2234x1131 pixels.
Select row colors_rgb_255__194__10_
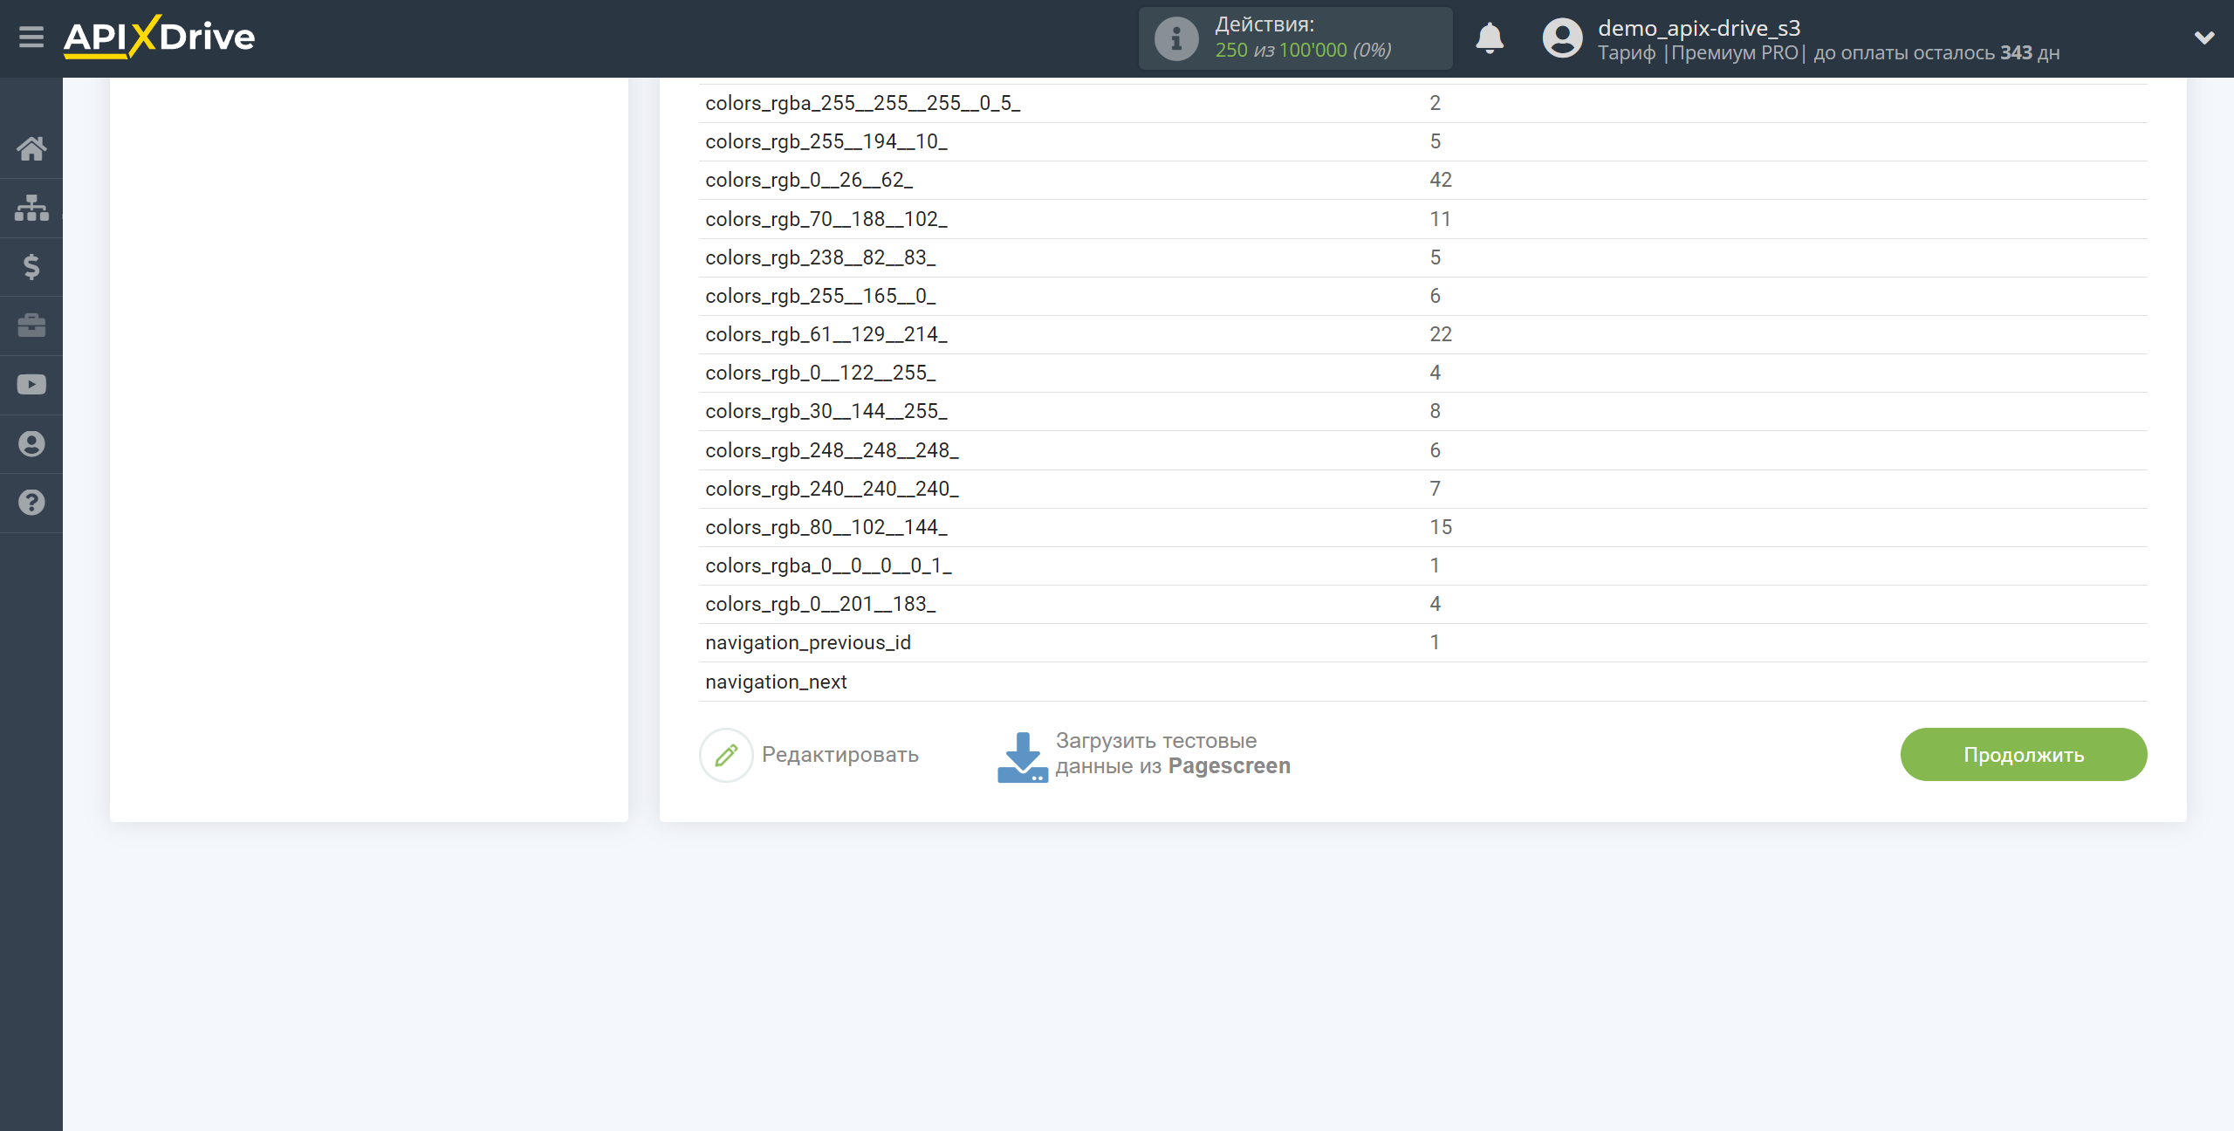tap(1422, 141)
